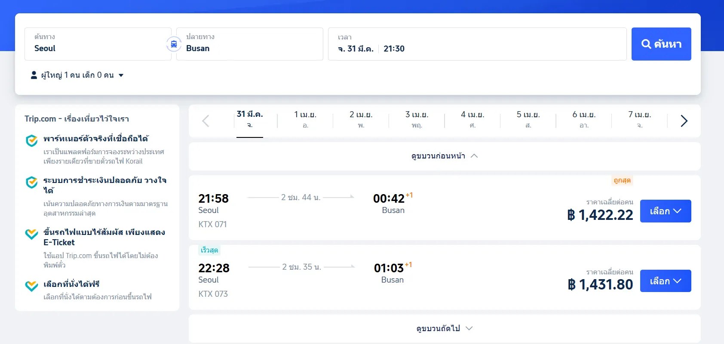This screenshot has width=724, height=344.
Task: Switch to the 1 เม.ย. date tab
Action: (305, 119)
